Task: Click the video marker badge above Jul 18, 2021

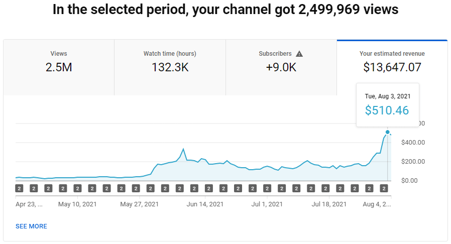Action: (x=325, y=189)
